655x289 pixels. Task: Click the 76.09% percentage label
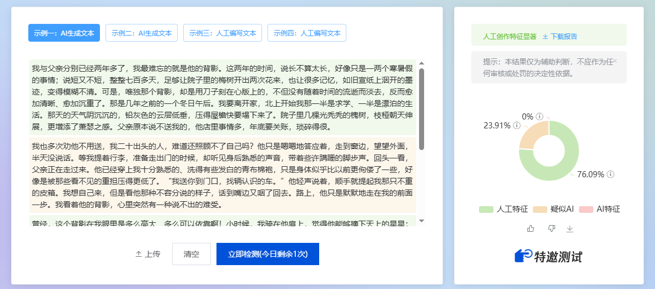click(591, 175)
